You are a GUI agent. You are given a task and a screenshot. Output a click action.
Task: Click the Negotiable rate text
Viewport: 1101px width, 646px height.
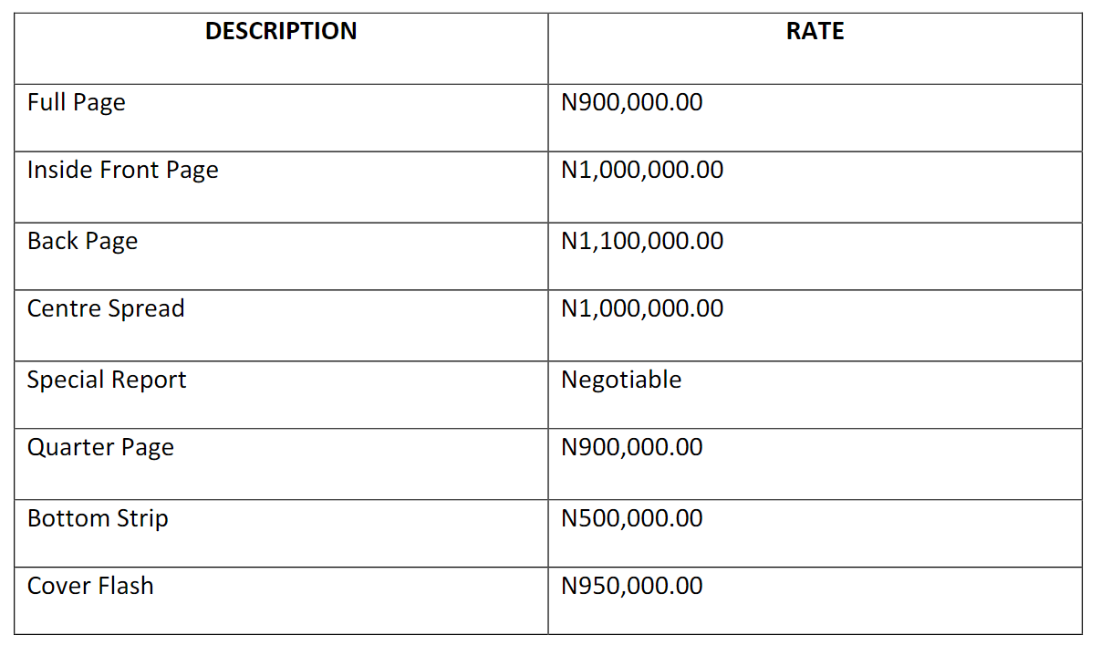[x=621, y=380]
